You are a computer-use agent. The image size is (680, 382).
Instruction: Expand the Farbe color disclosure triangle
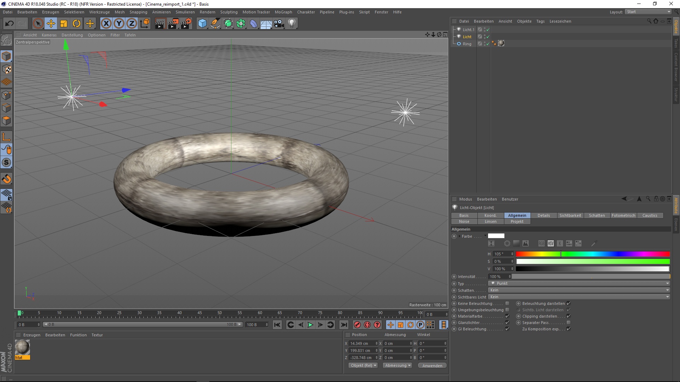pyautogui.click(x=460, y=236)
